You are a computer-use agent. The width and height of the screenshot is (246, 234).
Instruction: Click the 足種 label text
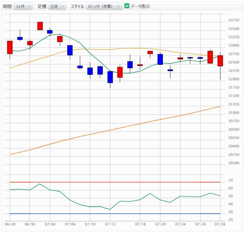click(x=42, y=6)
